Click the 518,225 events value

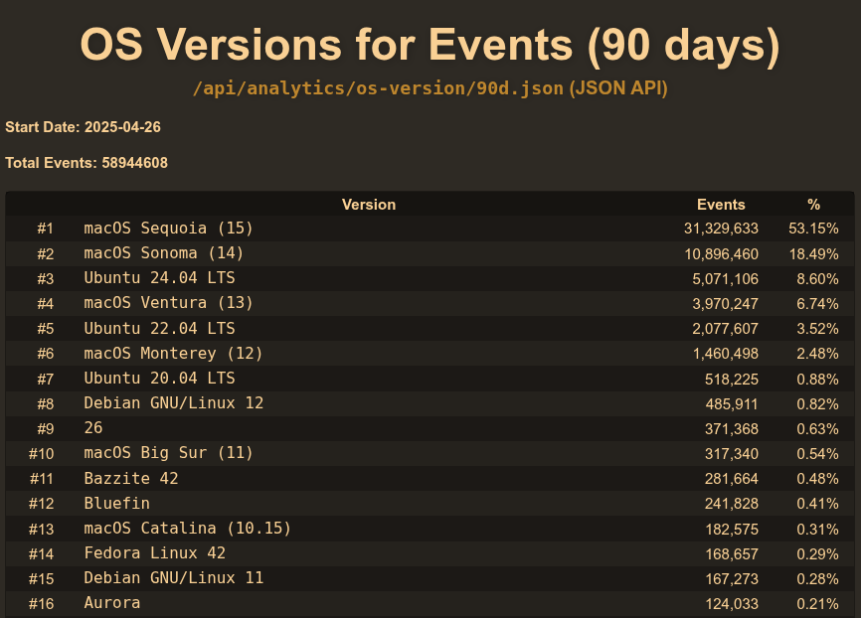[x=732, y=380]
